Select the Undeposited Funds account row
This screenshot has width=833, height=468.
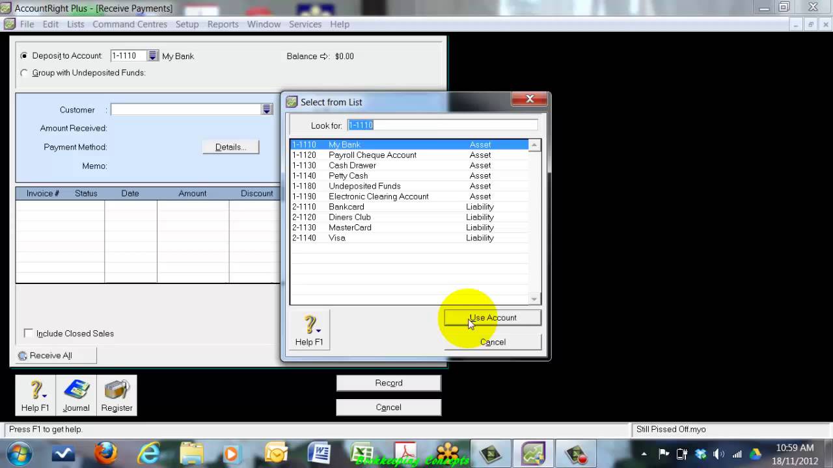tap(409, 186)
